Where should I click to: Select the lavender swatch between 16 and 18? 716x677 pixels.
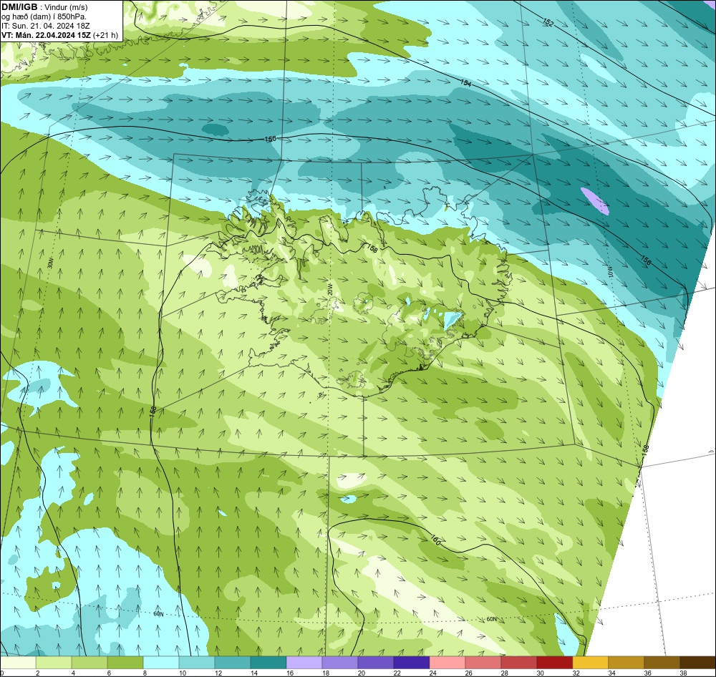tap(304, 663)
